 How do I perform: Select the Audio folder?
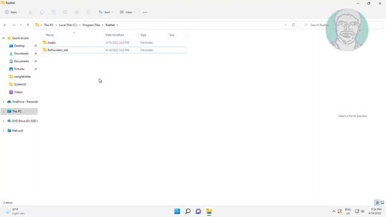coord(114,43)
